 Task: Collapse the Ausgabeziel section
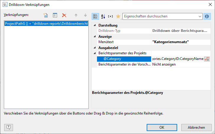(95, 48)
